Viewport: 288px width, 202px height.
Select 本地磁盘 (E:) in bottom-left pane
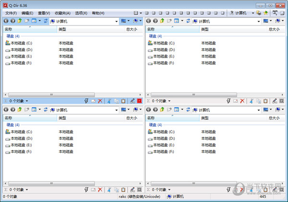19,145
